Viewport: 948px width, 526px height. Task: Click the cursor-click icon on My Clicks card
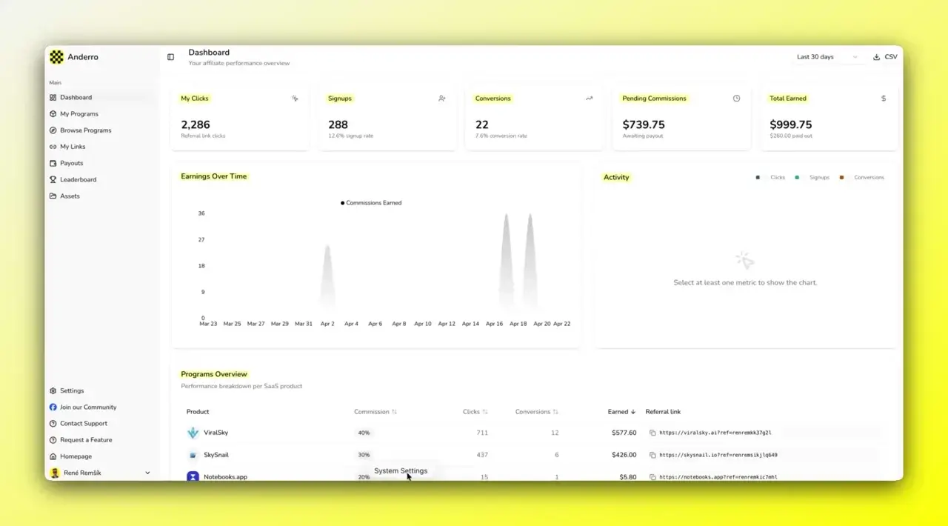coord(295,99)
